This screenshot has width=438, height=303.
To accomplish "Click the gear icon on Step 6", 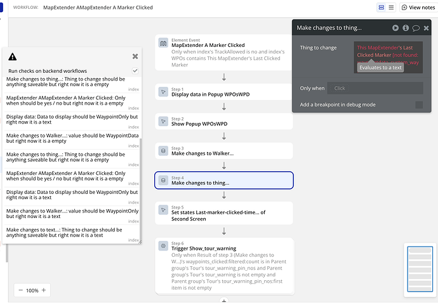I will (x=163, y=246).
